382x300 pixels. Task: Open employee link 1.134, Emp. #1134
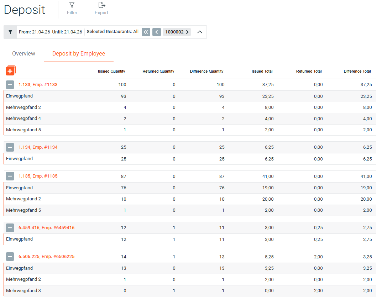click(x=38, y=147)
